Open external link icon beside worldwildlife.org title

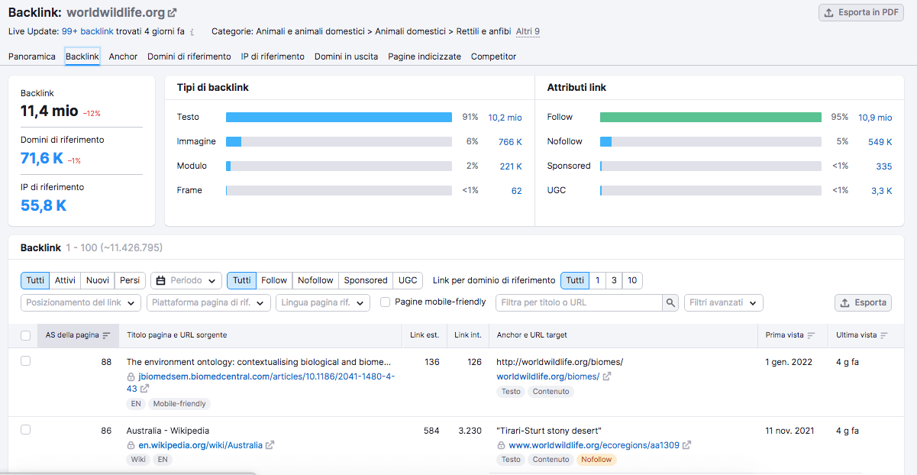tap(173, 13)
